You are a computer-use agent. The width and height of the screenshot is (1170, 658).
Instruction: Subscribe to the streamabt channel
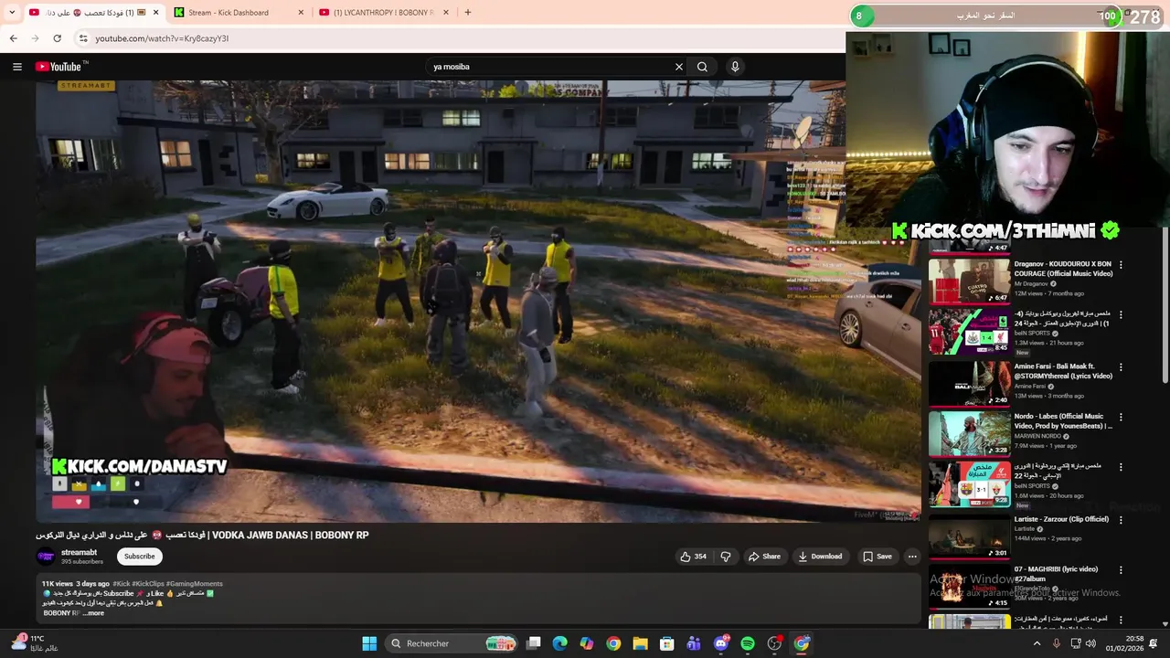[x=139, y=556]
